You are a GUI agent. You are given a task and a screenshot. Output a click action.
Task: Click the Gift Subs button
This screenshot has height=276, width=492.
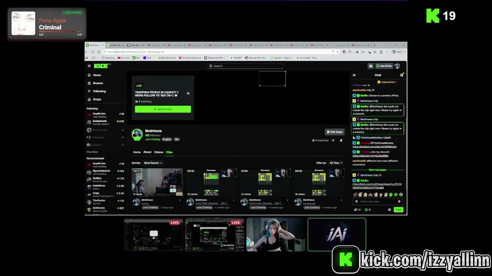(334, 132)
